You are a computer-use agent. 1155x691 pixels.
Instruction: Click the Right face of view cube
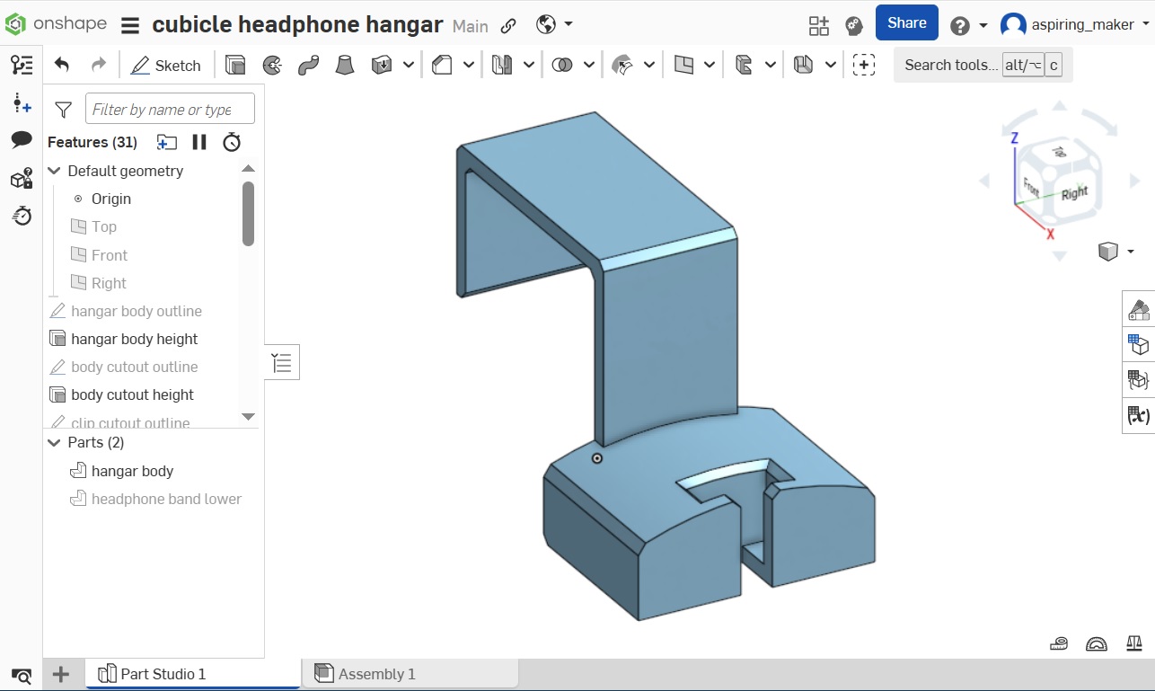click(x=1075, y=192)
